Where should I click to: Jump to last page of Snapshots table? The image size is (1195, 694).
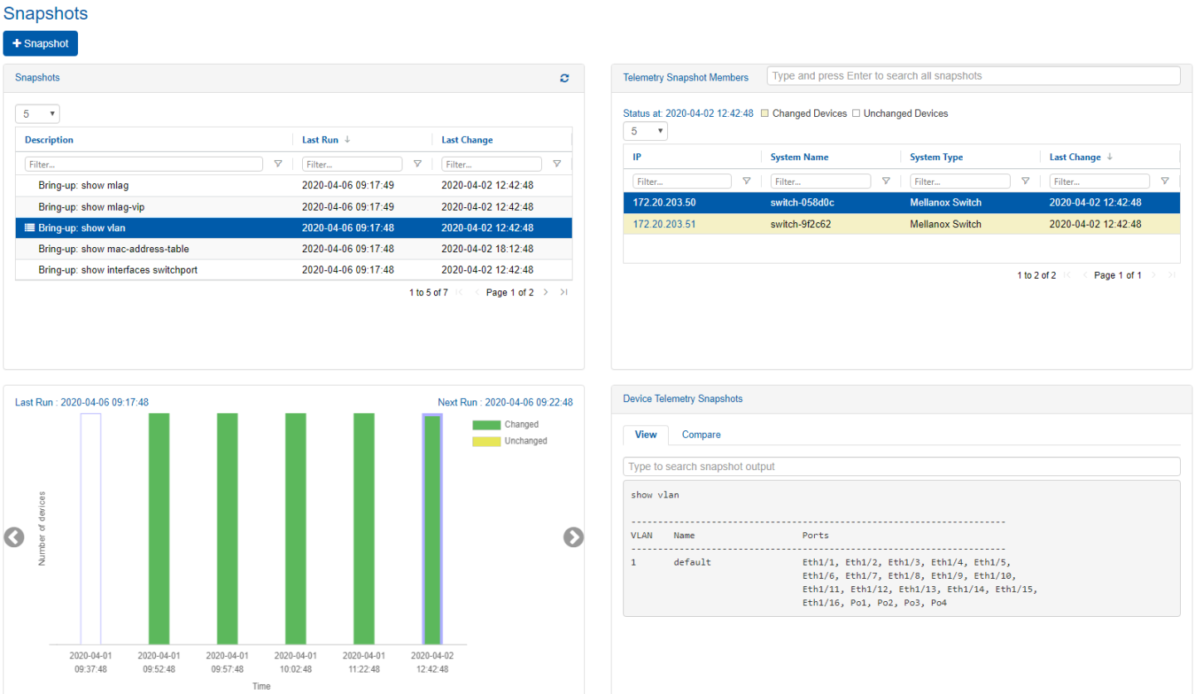(x=564, y=293)
